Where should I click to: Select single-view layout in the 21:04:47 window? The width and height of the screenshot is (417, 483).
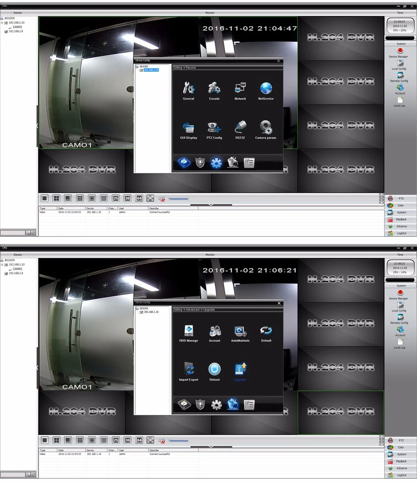pos(45,198)
